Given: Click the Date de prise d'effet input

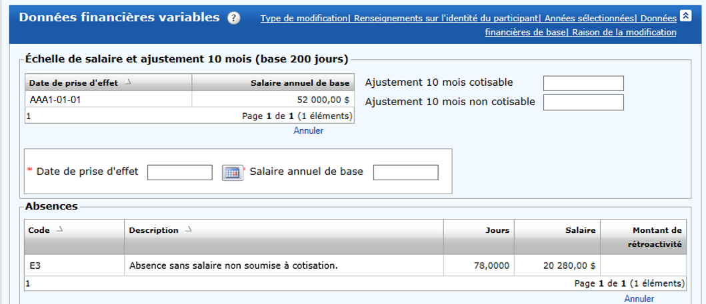Looking at the screenshot, I should [179, 172].
